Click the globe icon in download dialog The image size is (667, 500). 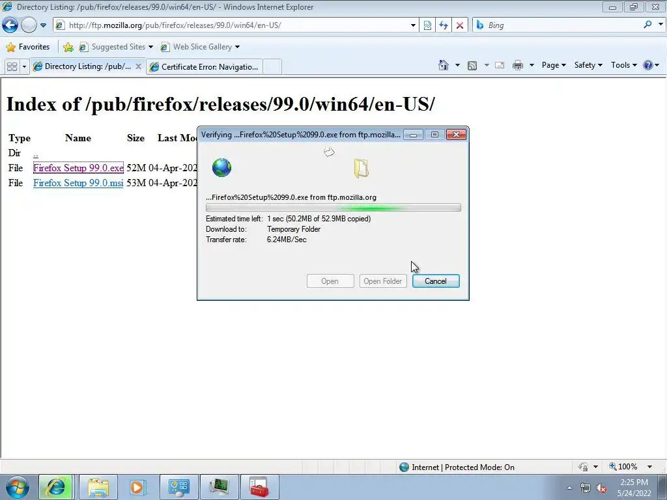tap(221, 167)
